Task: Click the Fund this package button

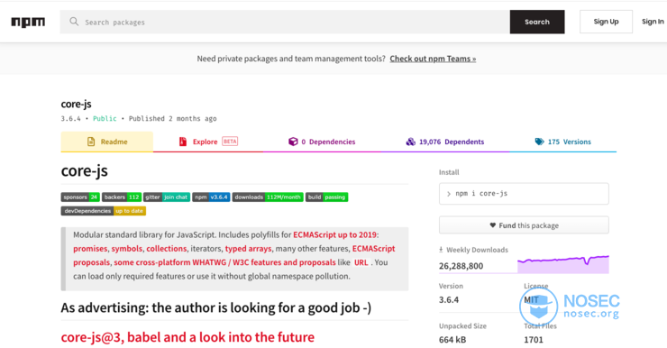Action: pos(524,225)
